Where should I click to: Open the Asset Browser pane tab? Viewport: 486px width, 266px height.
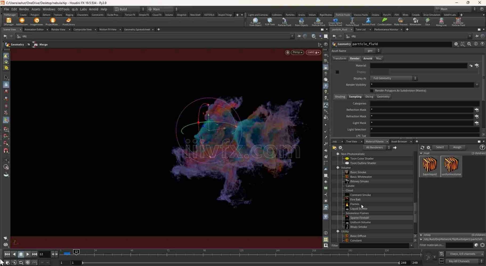click(x=399, y=142)
